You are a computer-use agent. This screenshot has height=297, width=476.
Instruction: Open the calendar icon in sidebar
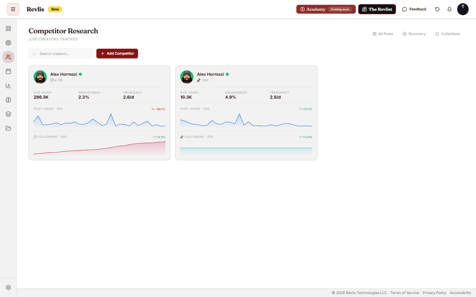tap(8, 71)
